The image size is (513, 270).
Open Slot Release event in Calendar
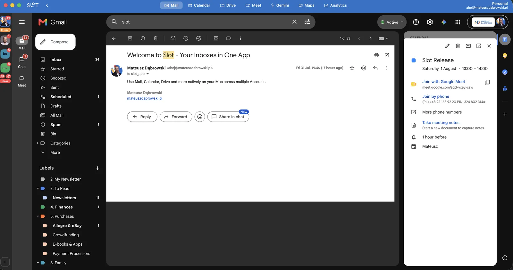tap(479, 46)
